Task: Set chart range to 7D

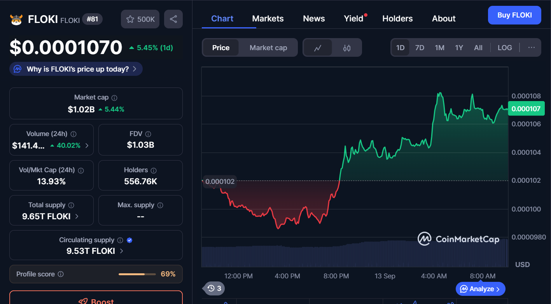Action: pyautogui.click(x=420, y=48)
